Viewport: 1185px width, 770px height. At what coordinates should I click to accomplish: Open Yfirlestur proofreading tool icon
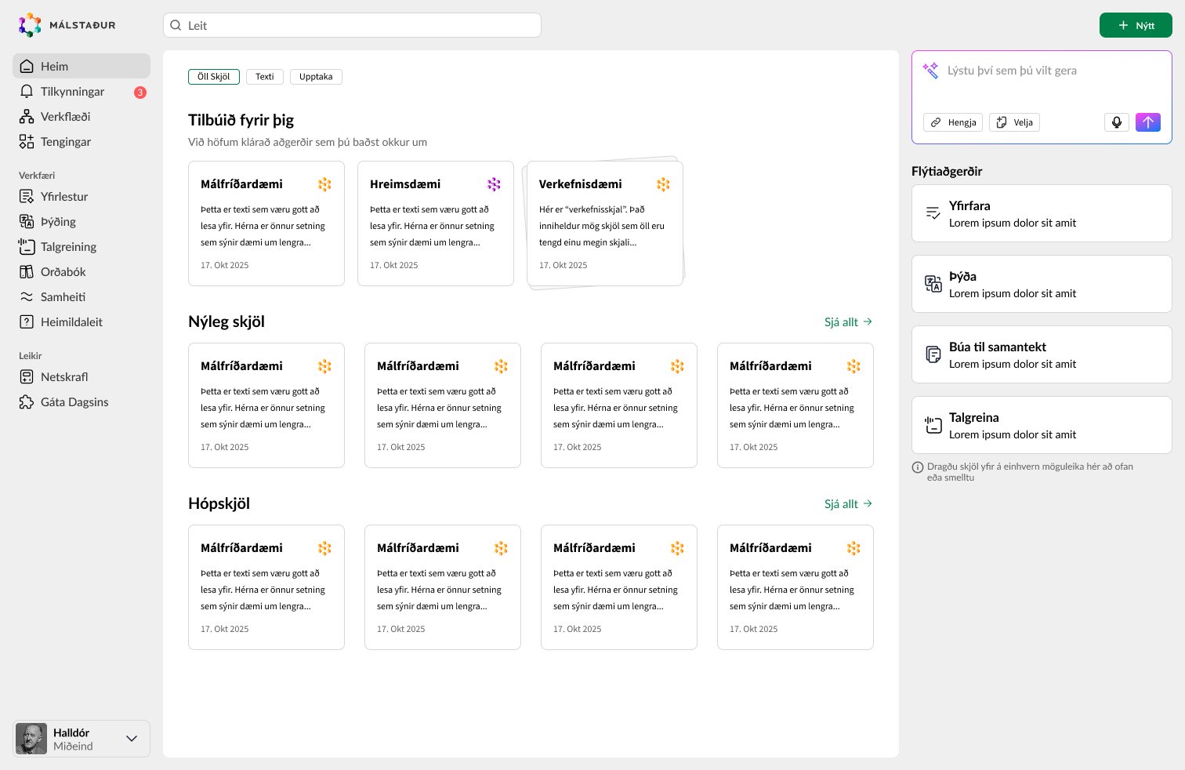27,197
